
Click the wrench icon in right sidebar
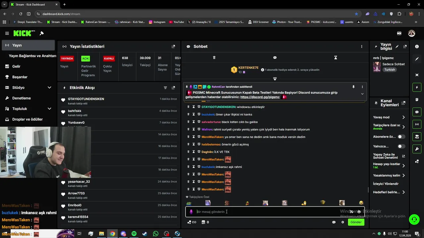(417, 149)
